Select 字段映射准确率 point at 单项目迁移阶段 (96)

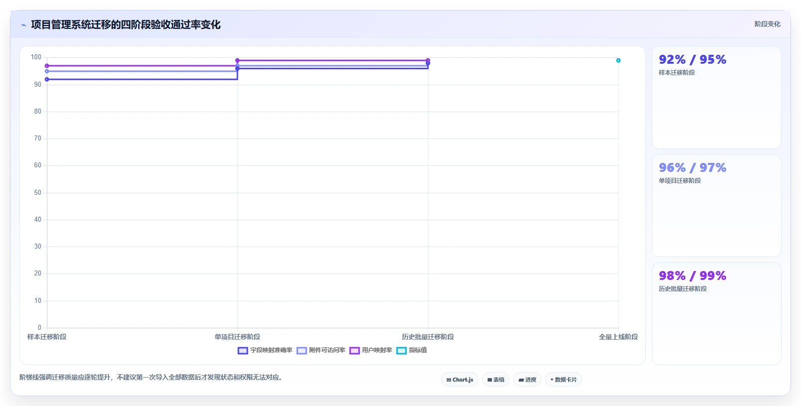pos(237,68)
